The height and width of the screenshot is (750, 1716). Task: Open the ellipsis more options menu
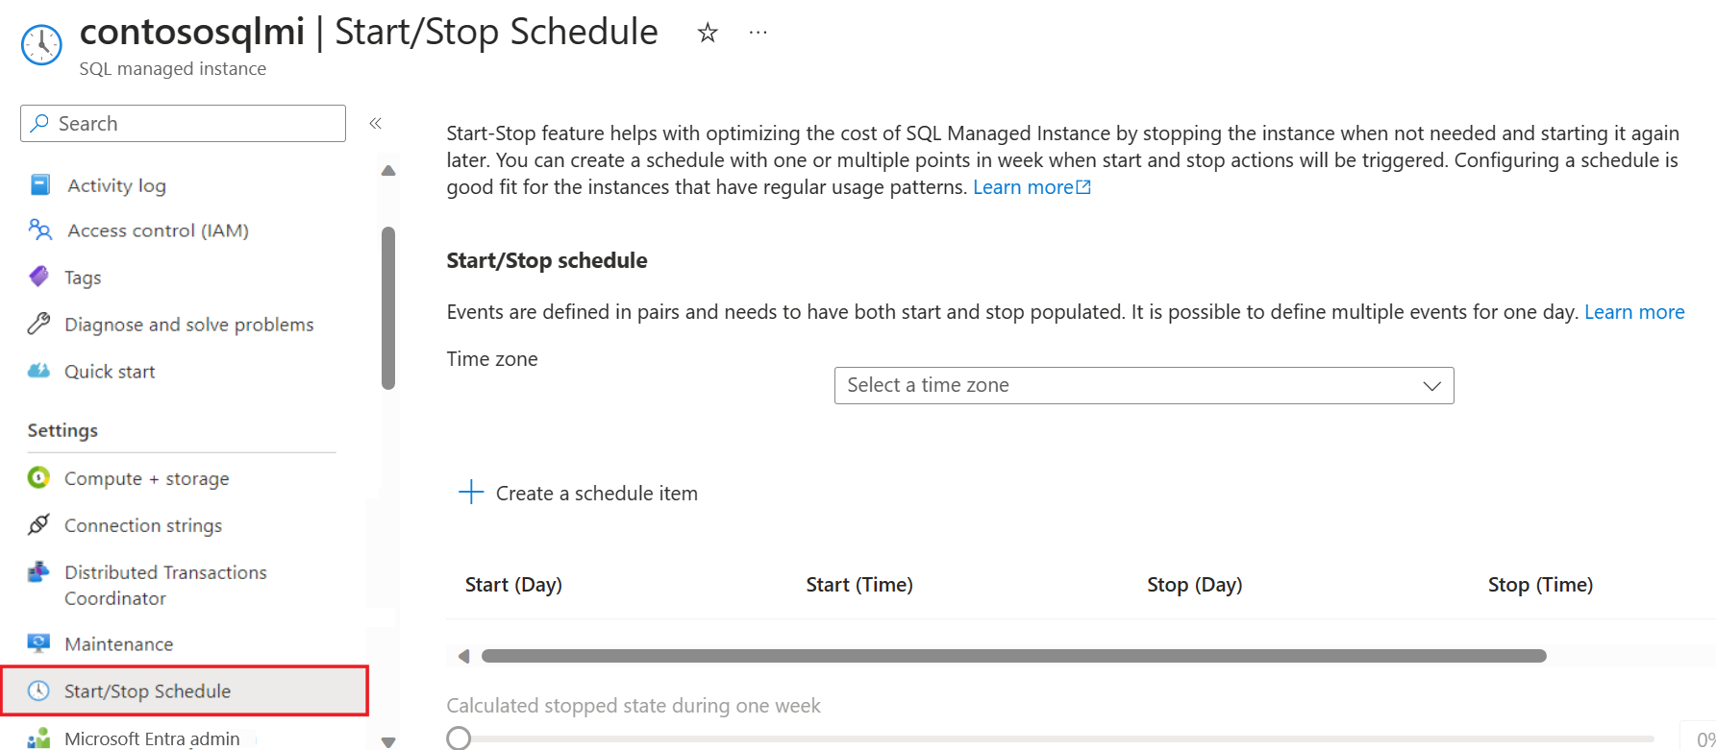tap(759, 33)
